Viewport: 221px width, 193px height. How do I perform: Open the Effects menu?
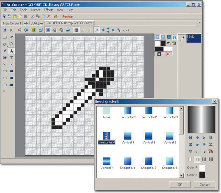(x=49, y=10)
